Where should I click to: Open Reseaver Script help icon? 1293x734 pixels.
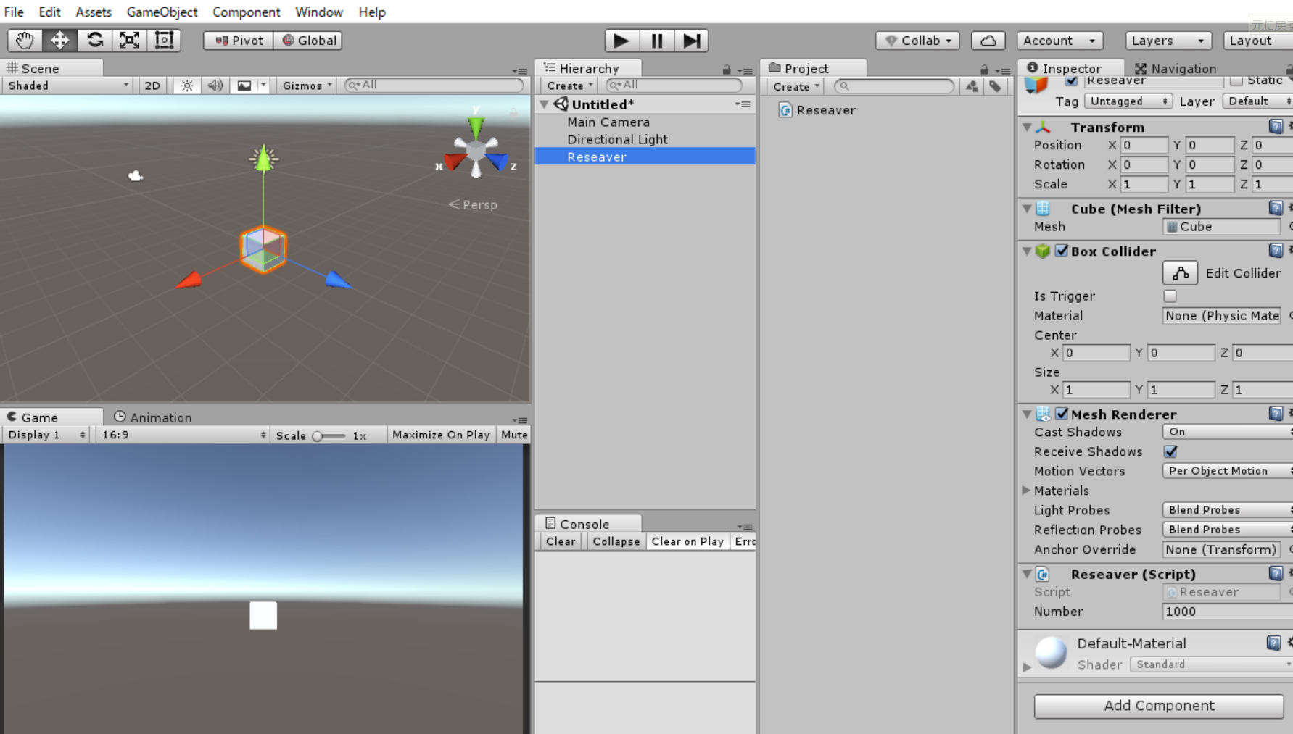(x=1276, y=574)
